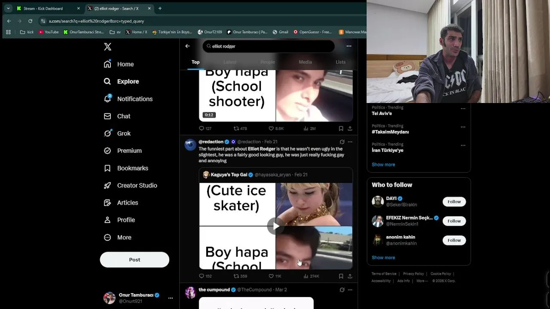Open Premium in the sidebar
The height and width of the screenshot is (309, 550).
coord(123,151)
